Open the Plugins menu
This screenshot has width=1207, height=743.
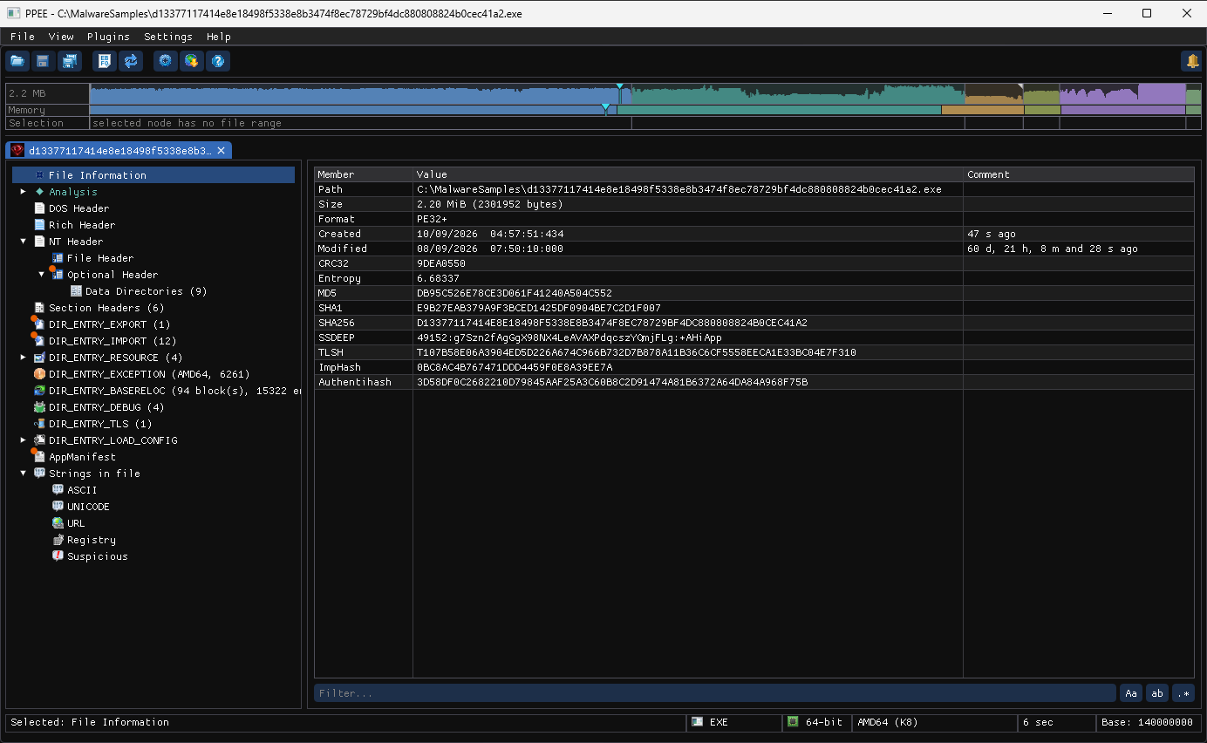point(108,37)
